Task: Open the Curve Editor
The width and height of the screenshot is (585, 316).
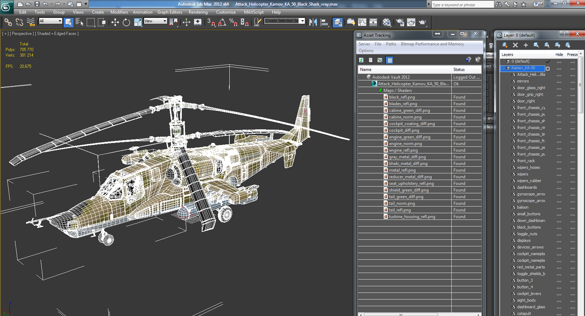Action: click(x=362, y=22)
